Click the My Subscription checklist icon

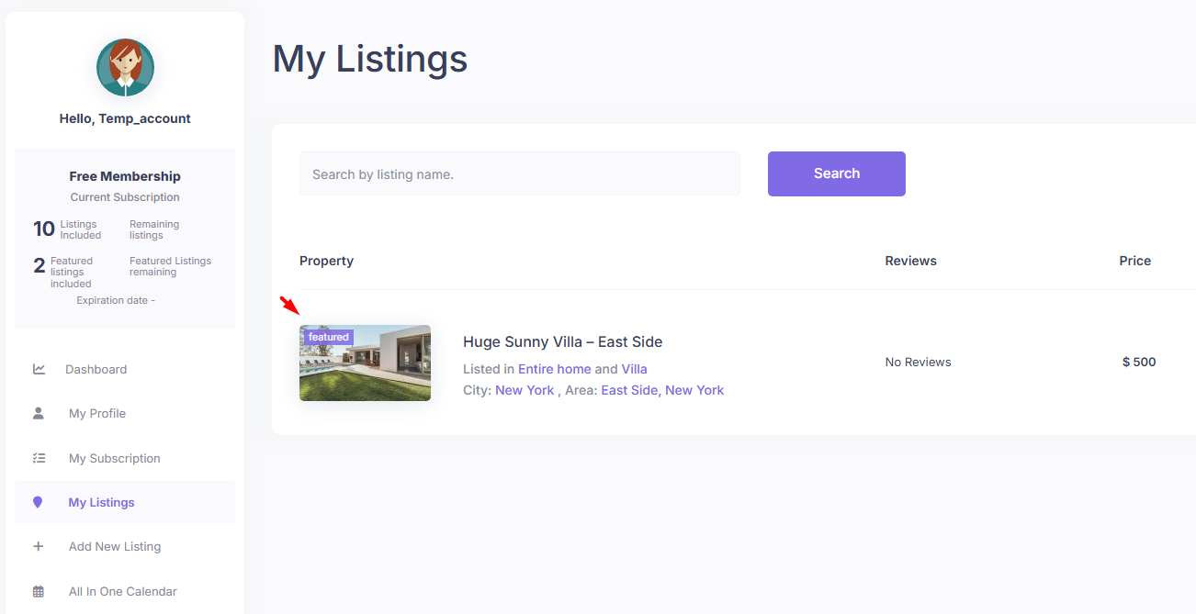point(39,458)
